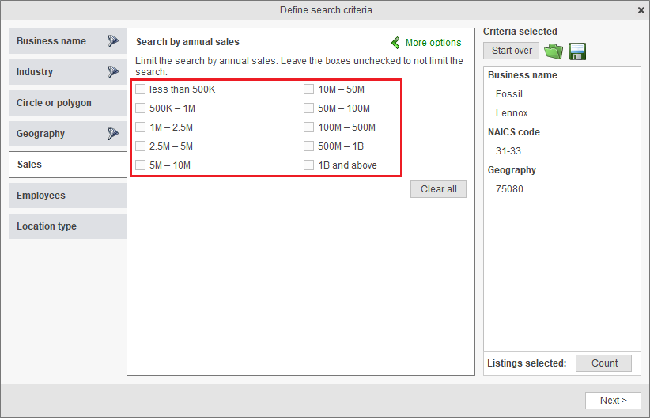
Task: Open saved criteria with green folder icon
Action: [x=554, y=51]
